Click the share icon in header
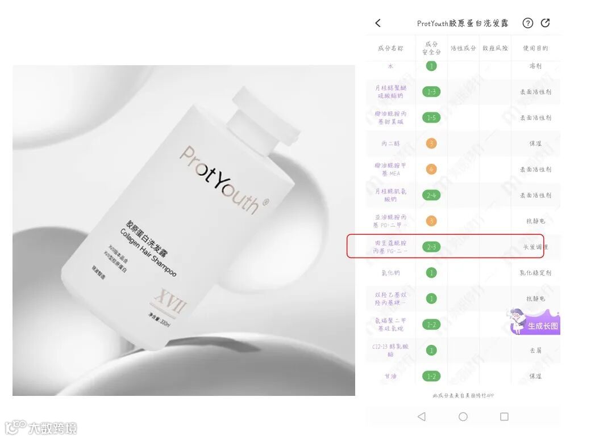Screen dimensions: 591x439 pyautogui.click(x=546, y=23)
